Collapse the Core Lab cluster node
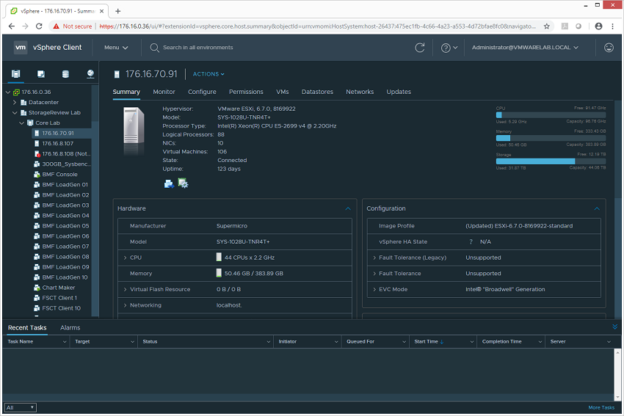This screenshot has height=416, width=624. tap(22, 123)
